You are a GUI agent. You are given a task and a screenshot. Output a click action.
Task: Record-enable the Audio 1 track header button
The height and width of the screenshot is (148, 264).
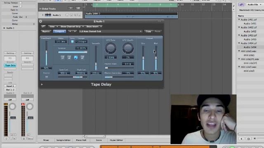(71, 15)
